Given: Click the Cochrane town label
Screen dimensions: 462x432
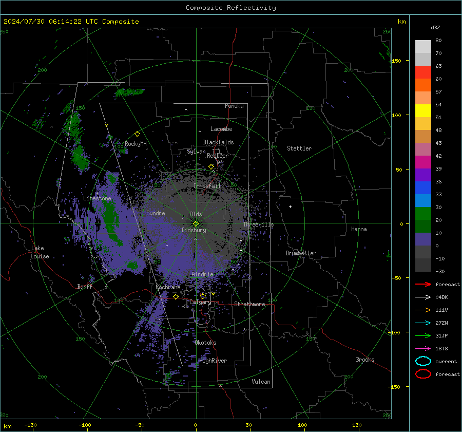Looking at the screenshot, I should pos(168,287).
